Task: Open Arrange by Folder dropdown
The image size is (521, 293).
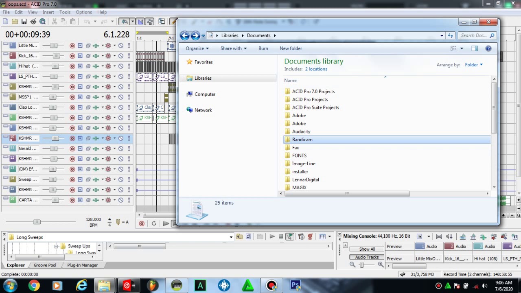Action: [474, 65]
